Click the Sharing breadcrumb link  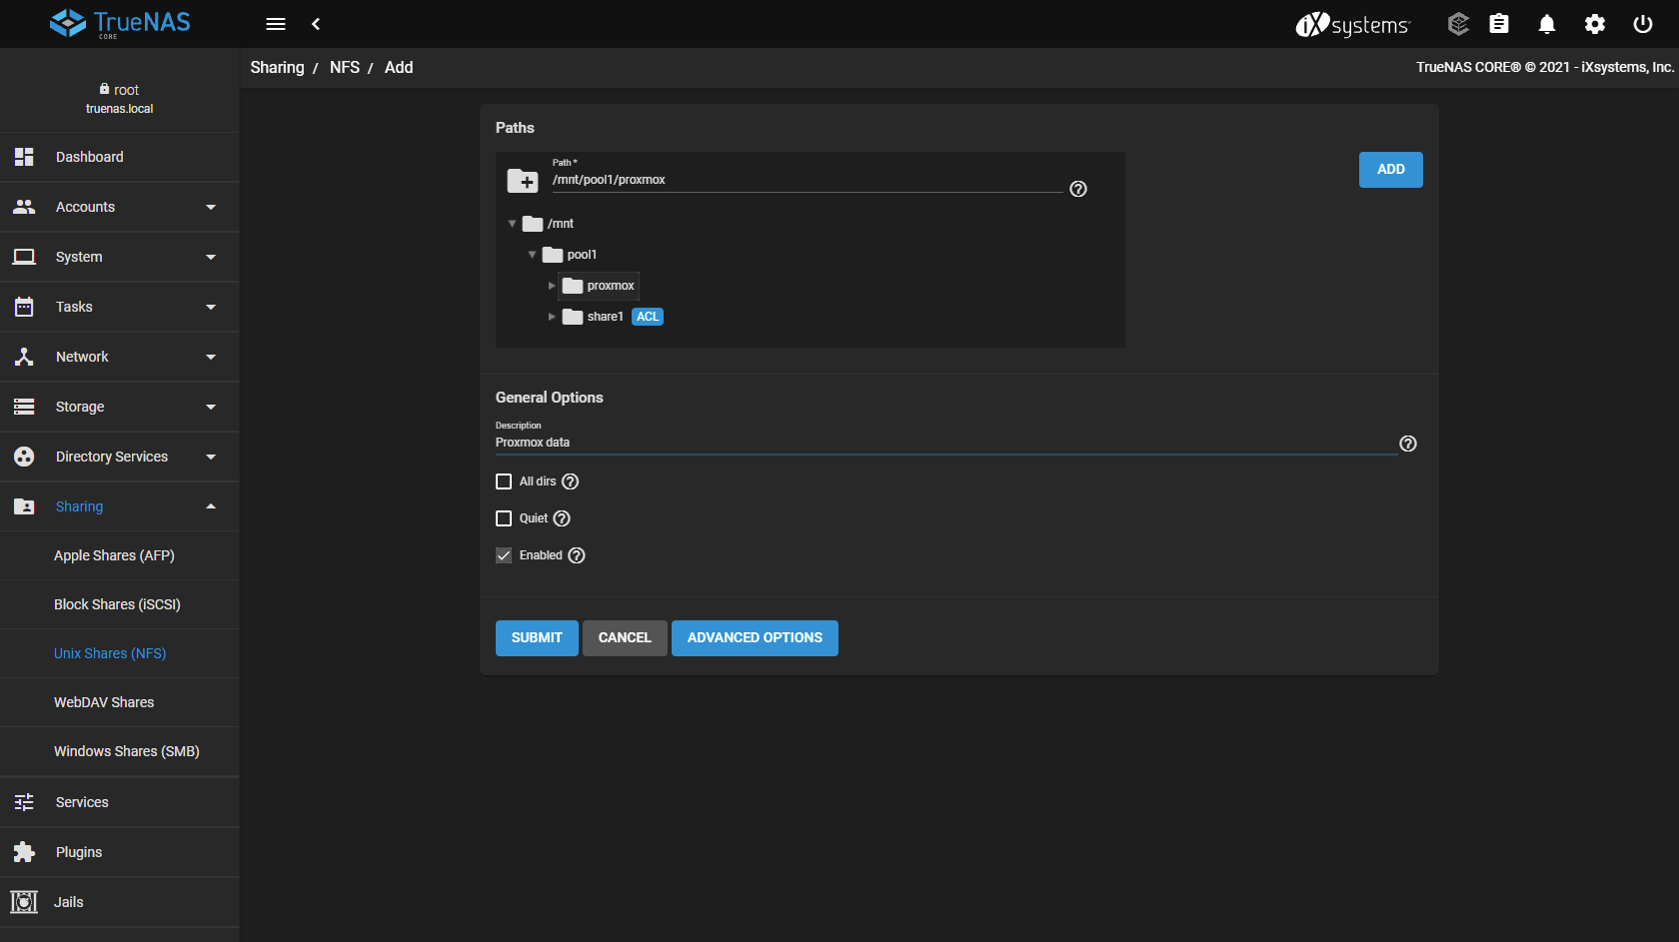[277, 67]
